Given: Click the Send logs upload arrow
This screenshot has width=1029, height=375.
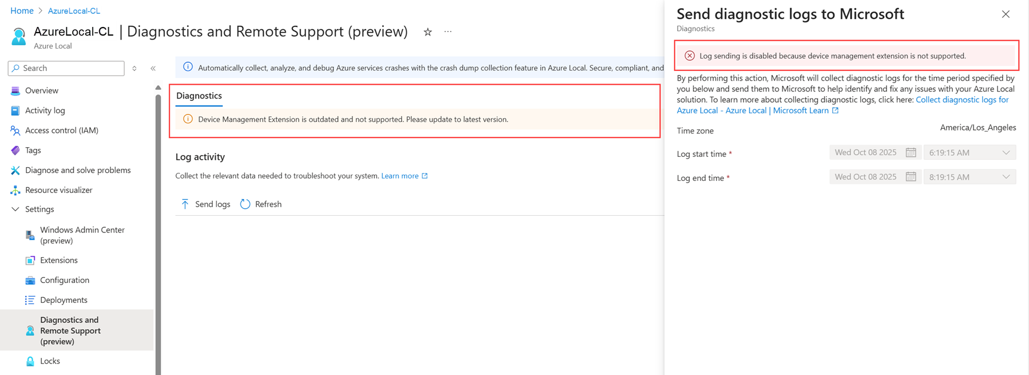Looking at the screenshot, I should [x=185, y=204].
